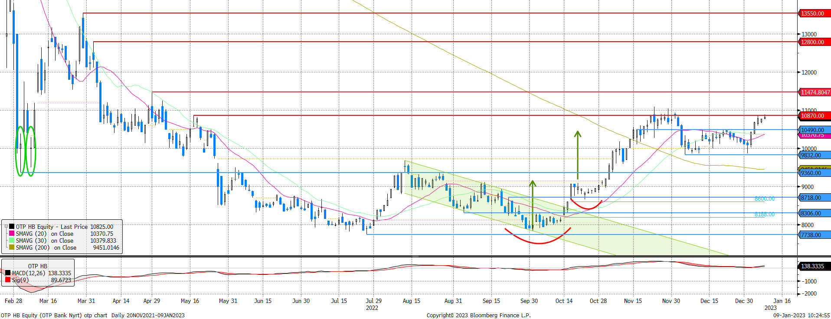Image resolution: width=831 pixels, height=319 pixels.
Task: Select the blue 7738.00 price label
Action: pos(815,235)
